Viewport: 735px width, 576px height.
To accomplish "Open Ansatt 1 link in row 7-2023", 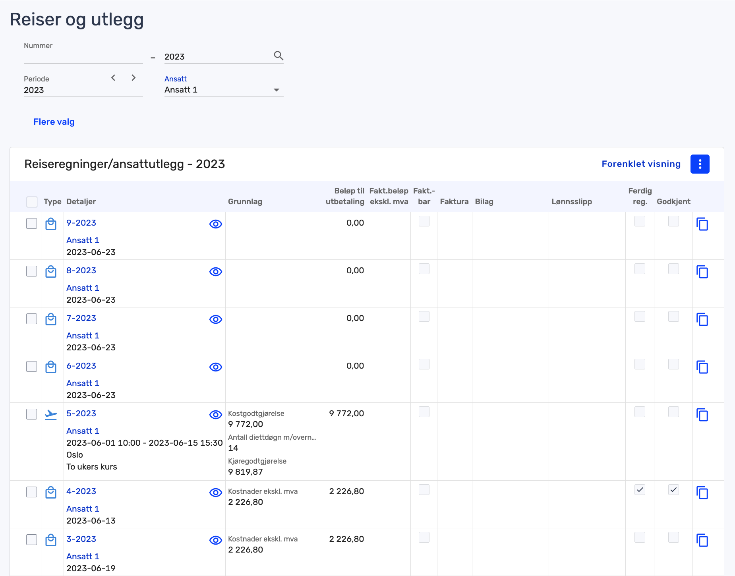I will pyautogui.click(x=83, y=336).
